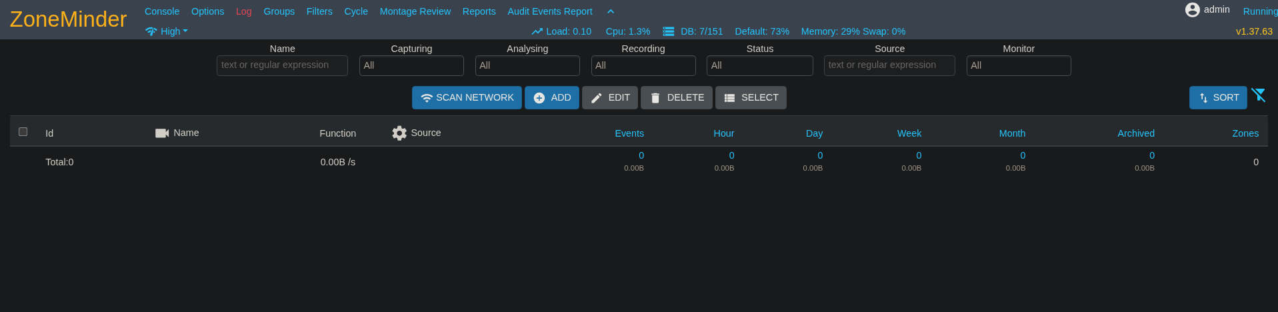Click the total Events count 0
Viewport: 1278px width, 312px height.
pos(641,155)
